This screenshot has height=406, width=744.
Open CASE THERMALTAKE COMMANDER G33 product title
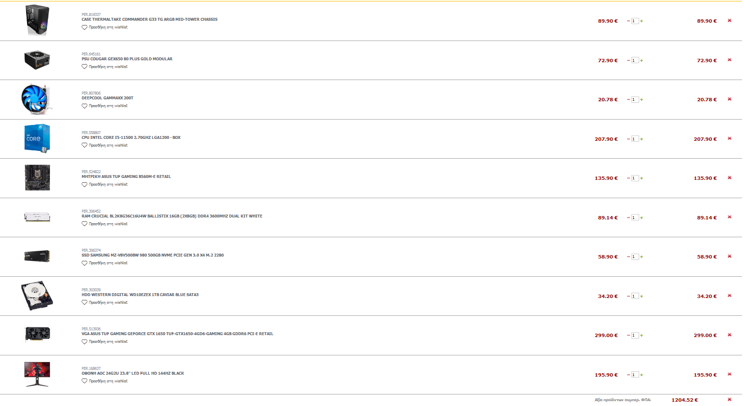[x=149, y=20]
